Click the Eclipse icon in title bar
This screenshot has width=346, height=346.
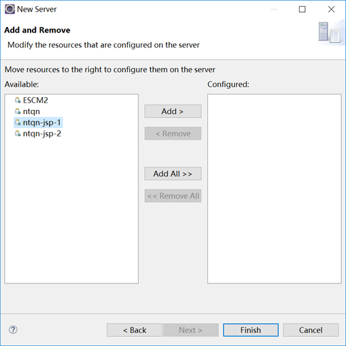coord(10,9)
